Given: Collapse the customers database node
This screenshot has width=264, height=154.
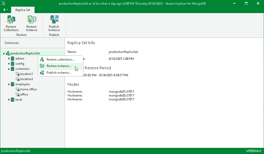Looking at the screenshot, I should point(9,69).
